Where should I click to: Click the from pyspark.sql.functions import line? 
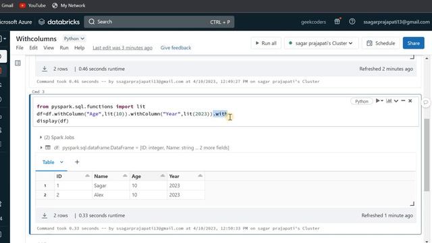coord(91,107)
